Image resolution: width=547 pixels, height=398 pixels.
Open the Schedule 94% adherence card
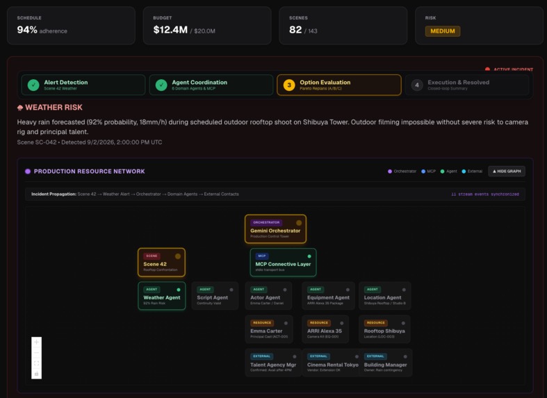coord(71,26)
